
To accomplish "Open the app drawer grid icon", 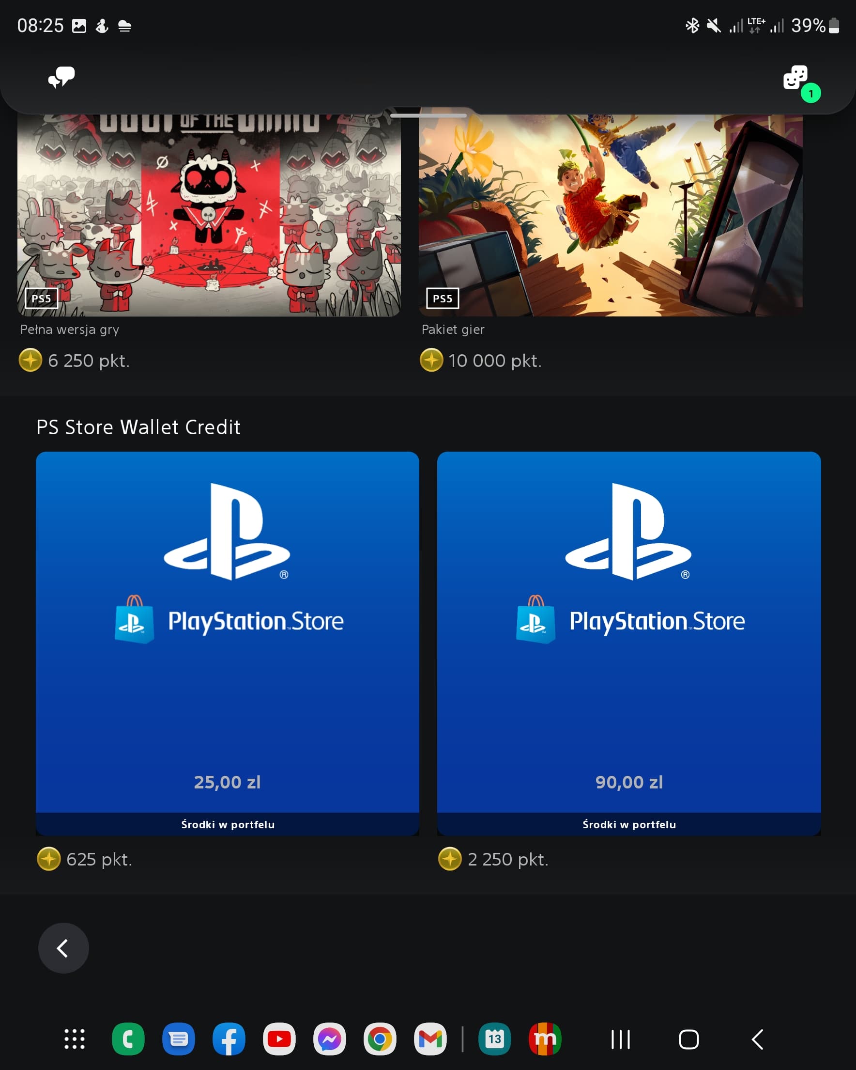I will pos(75,1039).
